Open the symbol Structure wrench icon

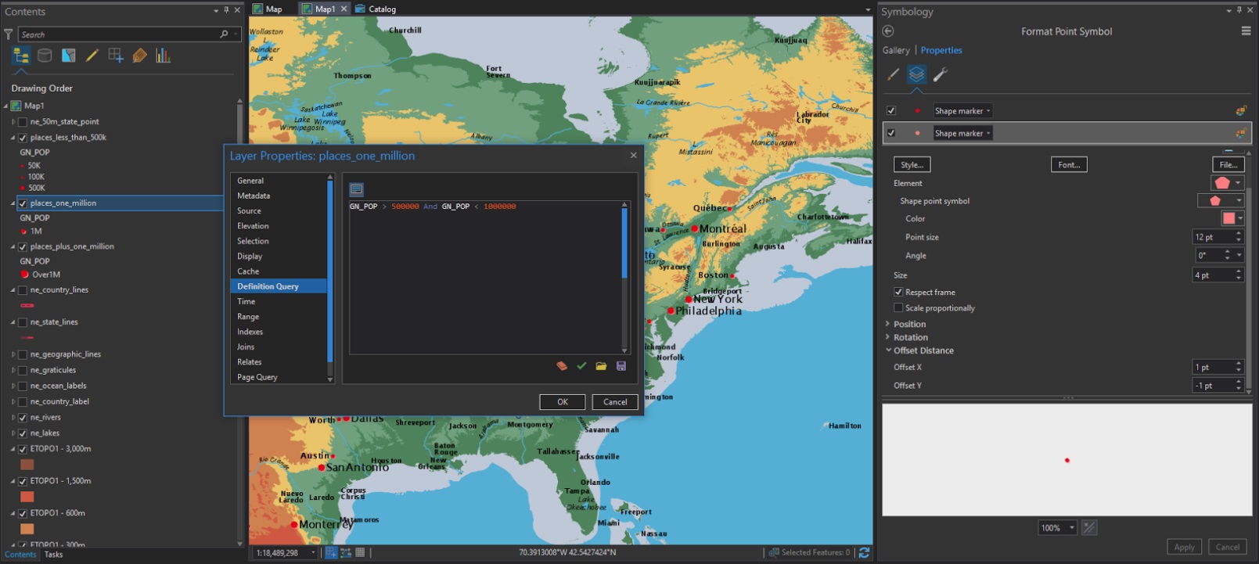(941, 74)
